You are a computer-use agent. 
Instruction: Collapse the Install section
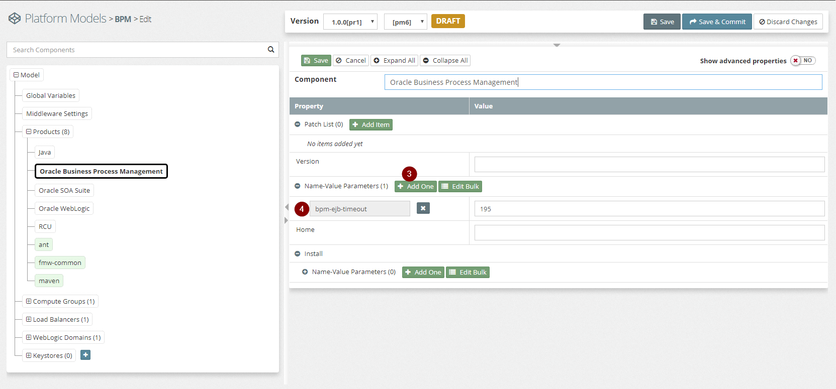(x=298, y=254)
